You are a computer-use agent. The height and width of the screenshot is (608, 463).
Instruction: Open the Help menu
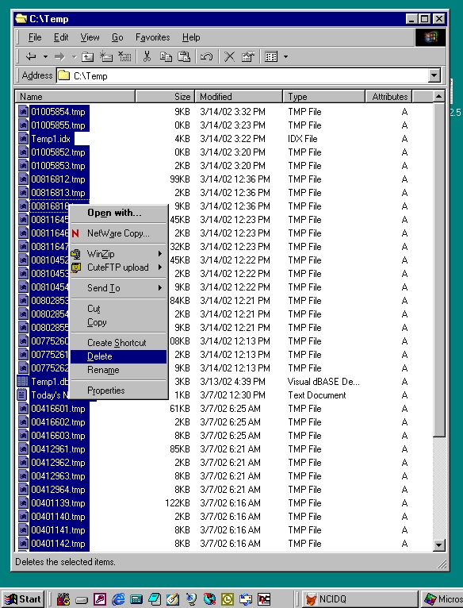(191, 37)
